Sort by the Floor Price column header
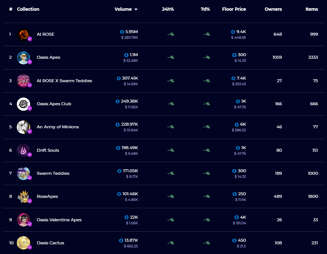327x254 pixels. (x=234, y=9)
